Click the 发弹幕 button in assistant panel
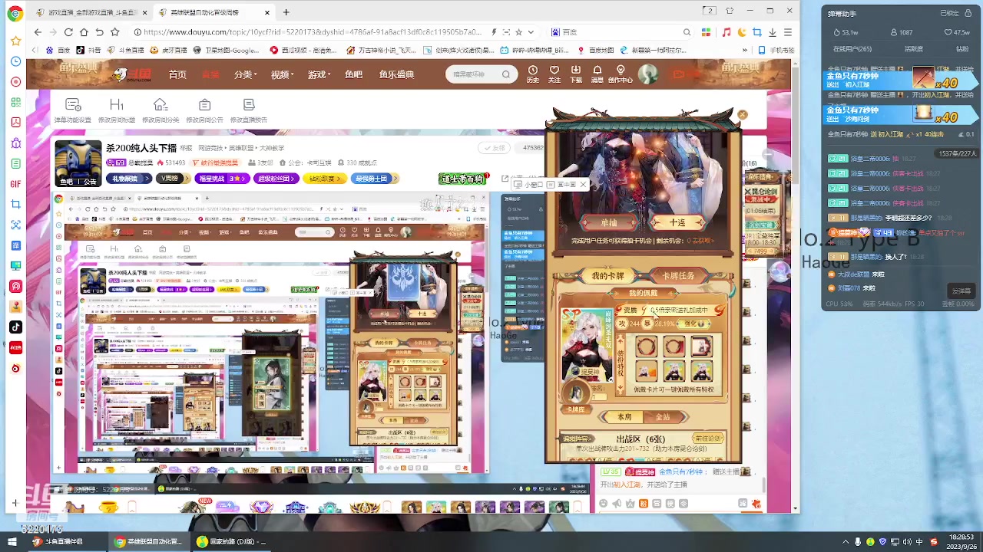The height and width of the screenshot is (552, 983). tap(961, 291)
